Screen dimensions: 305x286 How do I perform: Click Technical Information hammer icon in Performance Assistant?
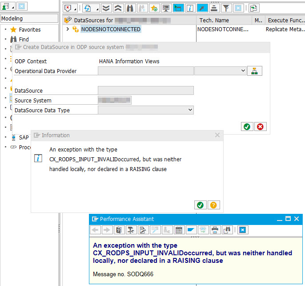tap(131, 230)
